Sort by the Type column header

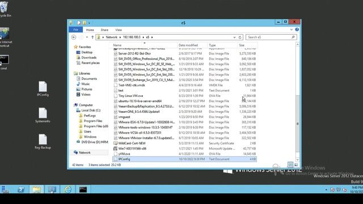222,45
